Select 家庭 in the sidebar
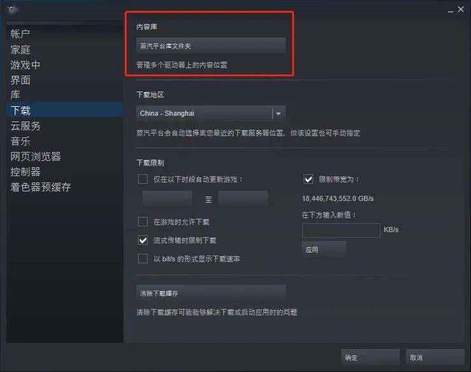The width and height of the screenshot is (471, 372). (20, 49)
